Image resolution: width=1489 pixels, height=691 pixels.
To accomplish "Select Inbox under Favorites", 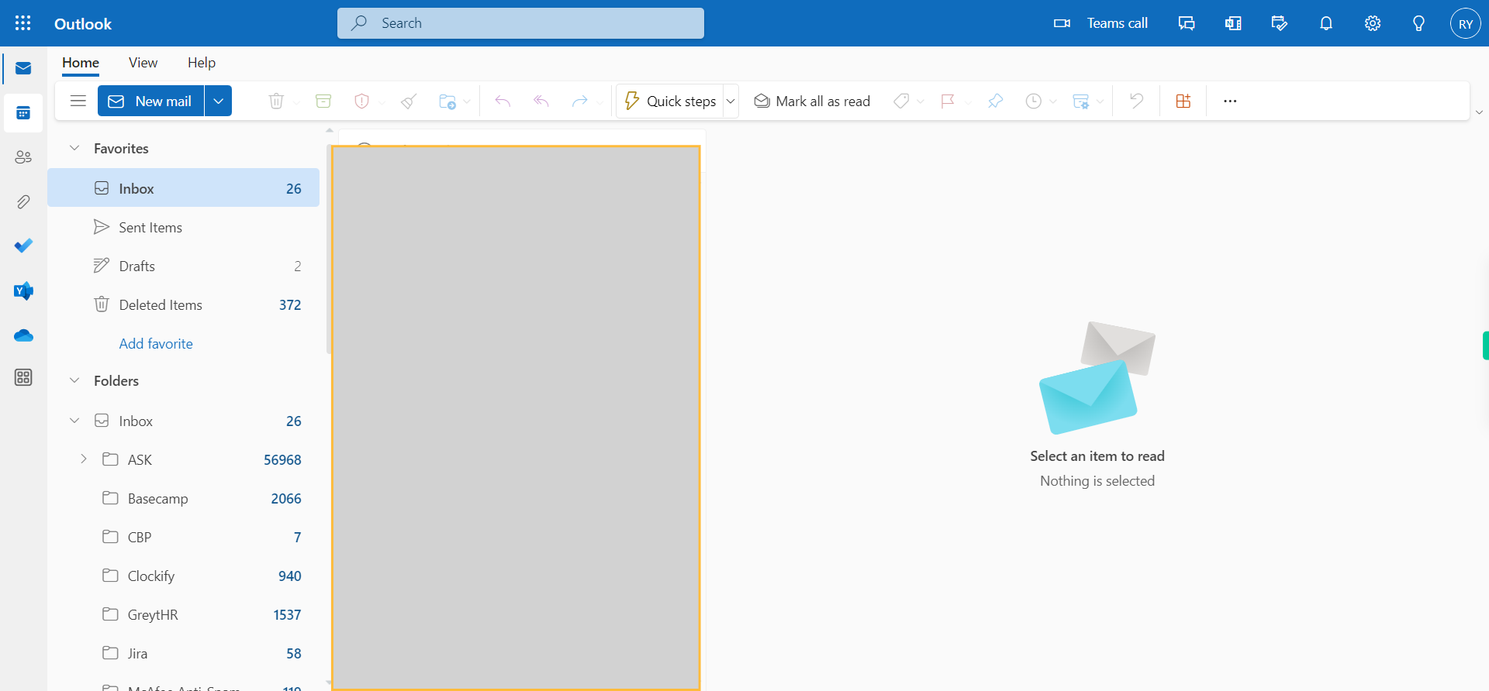I will (x=184, y=188).
